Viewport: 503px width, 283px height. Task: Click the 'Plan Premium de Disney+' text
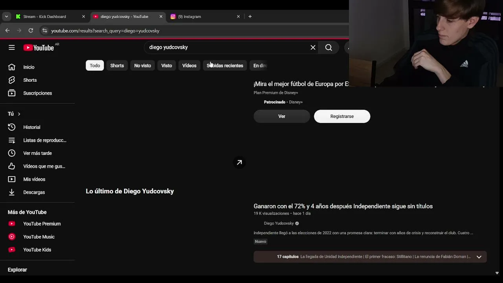pyautogui.click(x=276, y=93)
